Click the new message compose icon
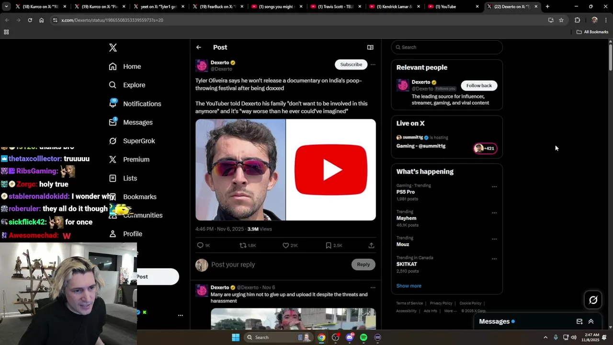613x345 pixels. [x=579, y=322]
